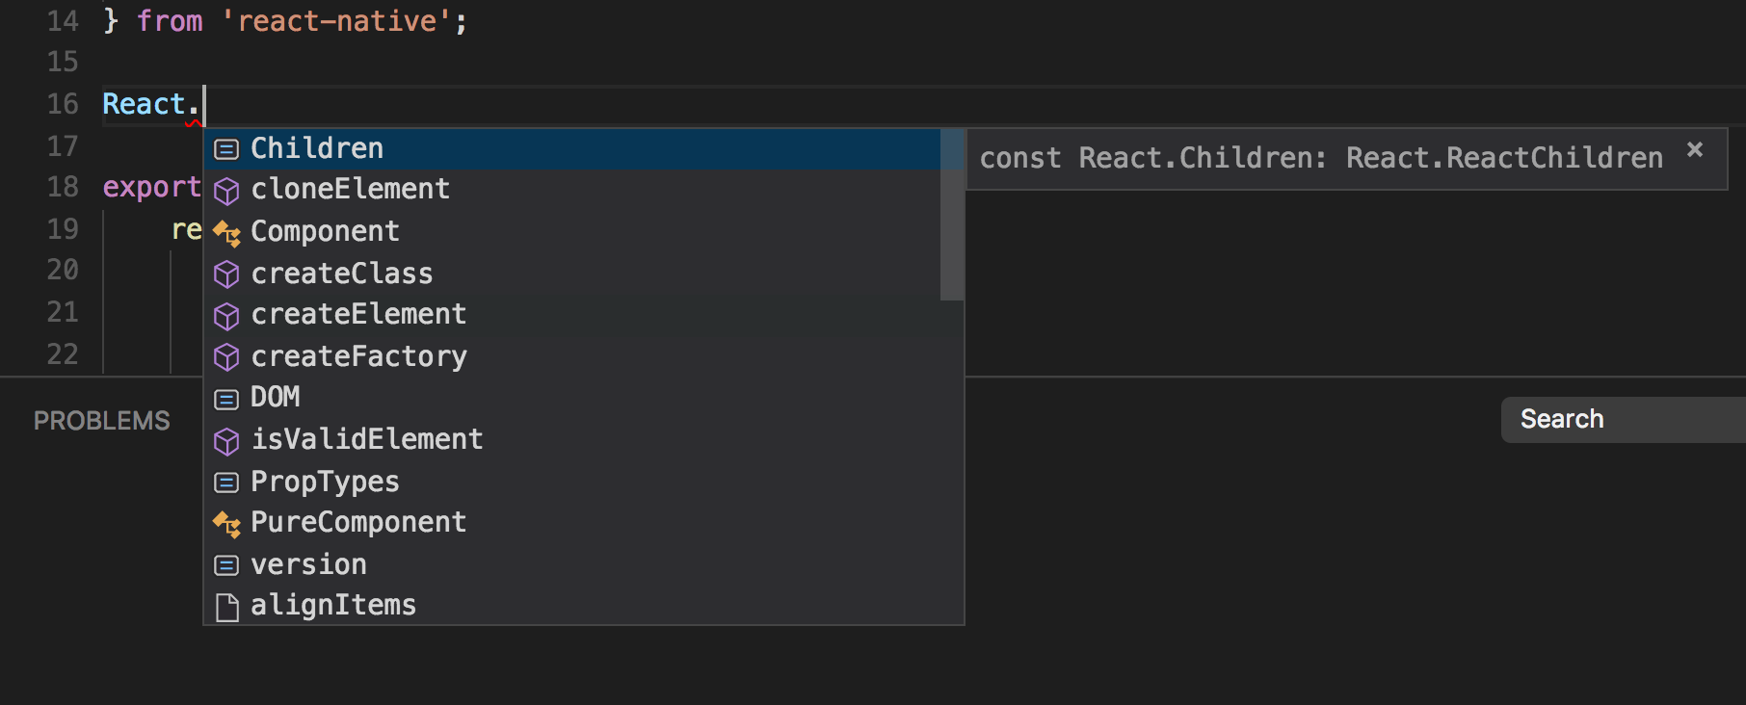Select the class icon beside Component
The image size is (1746, 705).
pos(226,232)
